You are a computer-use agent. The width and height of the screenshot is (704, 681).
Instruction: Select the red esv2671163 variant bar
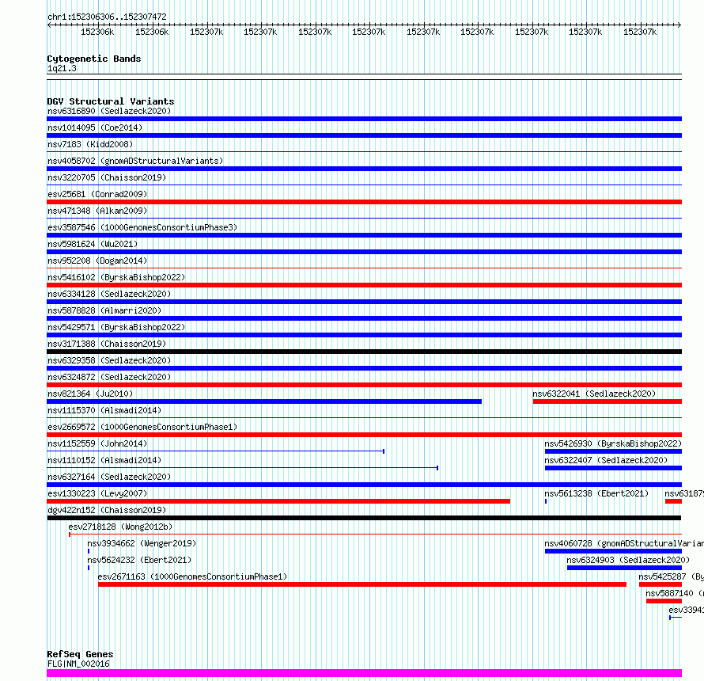click(361, 584)
